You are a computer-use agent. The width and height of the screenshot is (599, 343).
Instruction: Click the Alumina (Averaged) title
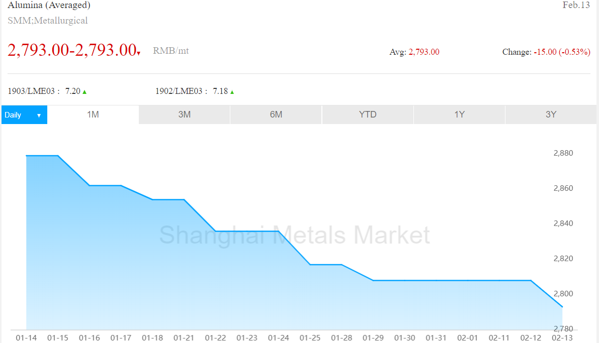click(49, 5)
